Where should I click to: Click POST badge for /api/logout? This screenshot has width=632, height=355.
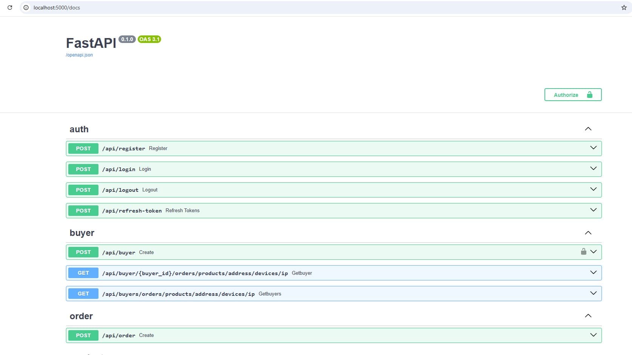point(83,190)
